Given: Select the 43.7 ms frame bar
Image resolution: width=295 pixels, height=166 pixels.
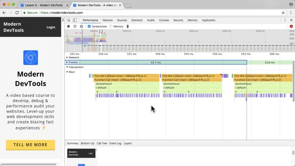Looking at the screenshot, I should tap(156, 62).
